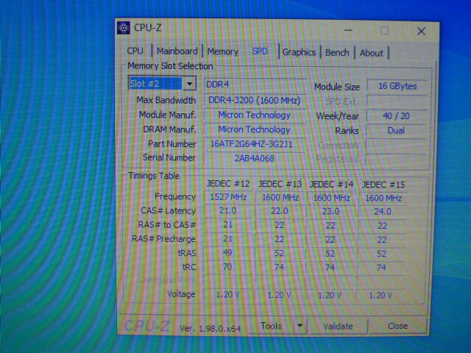
Task: Click CAS# Latency value 24.0
Action: (383, 212)
